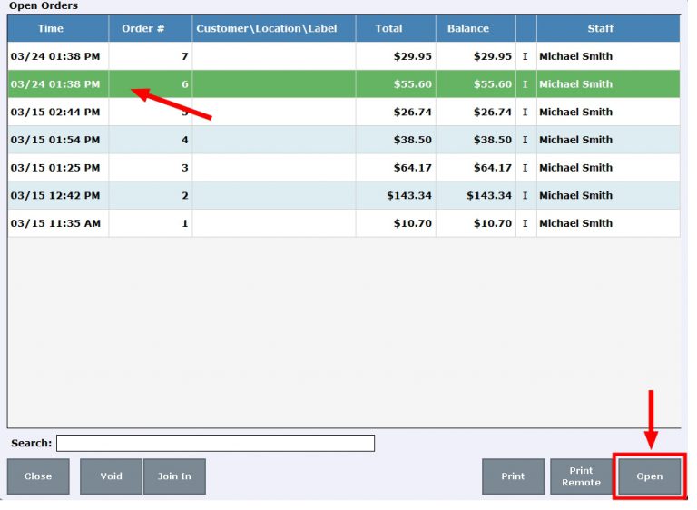Click order number 1 cell
Image resolution: width=697 pixels, height=510 pixels.
point(151,223)
